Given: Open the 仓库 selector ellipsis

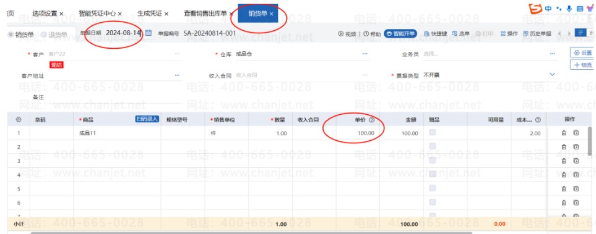Looking at the screenshot, I should [365, 54].
